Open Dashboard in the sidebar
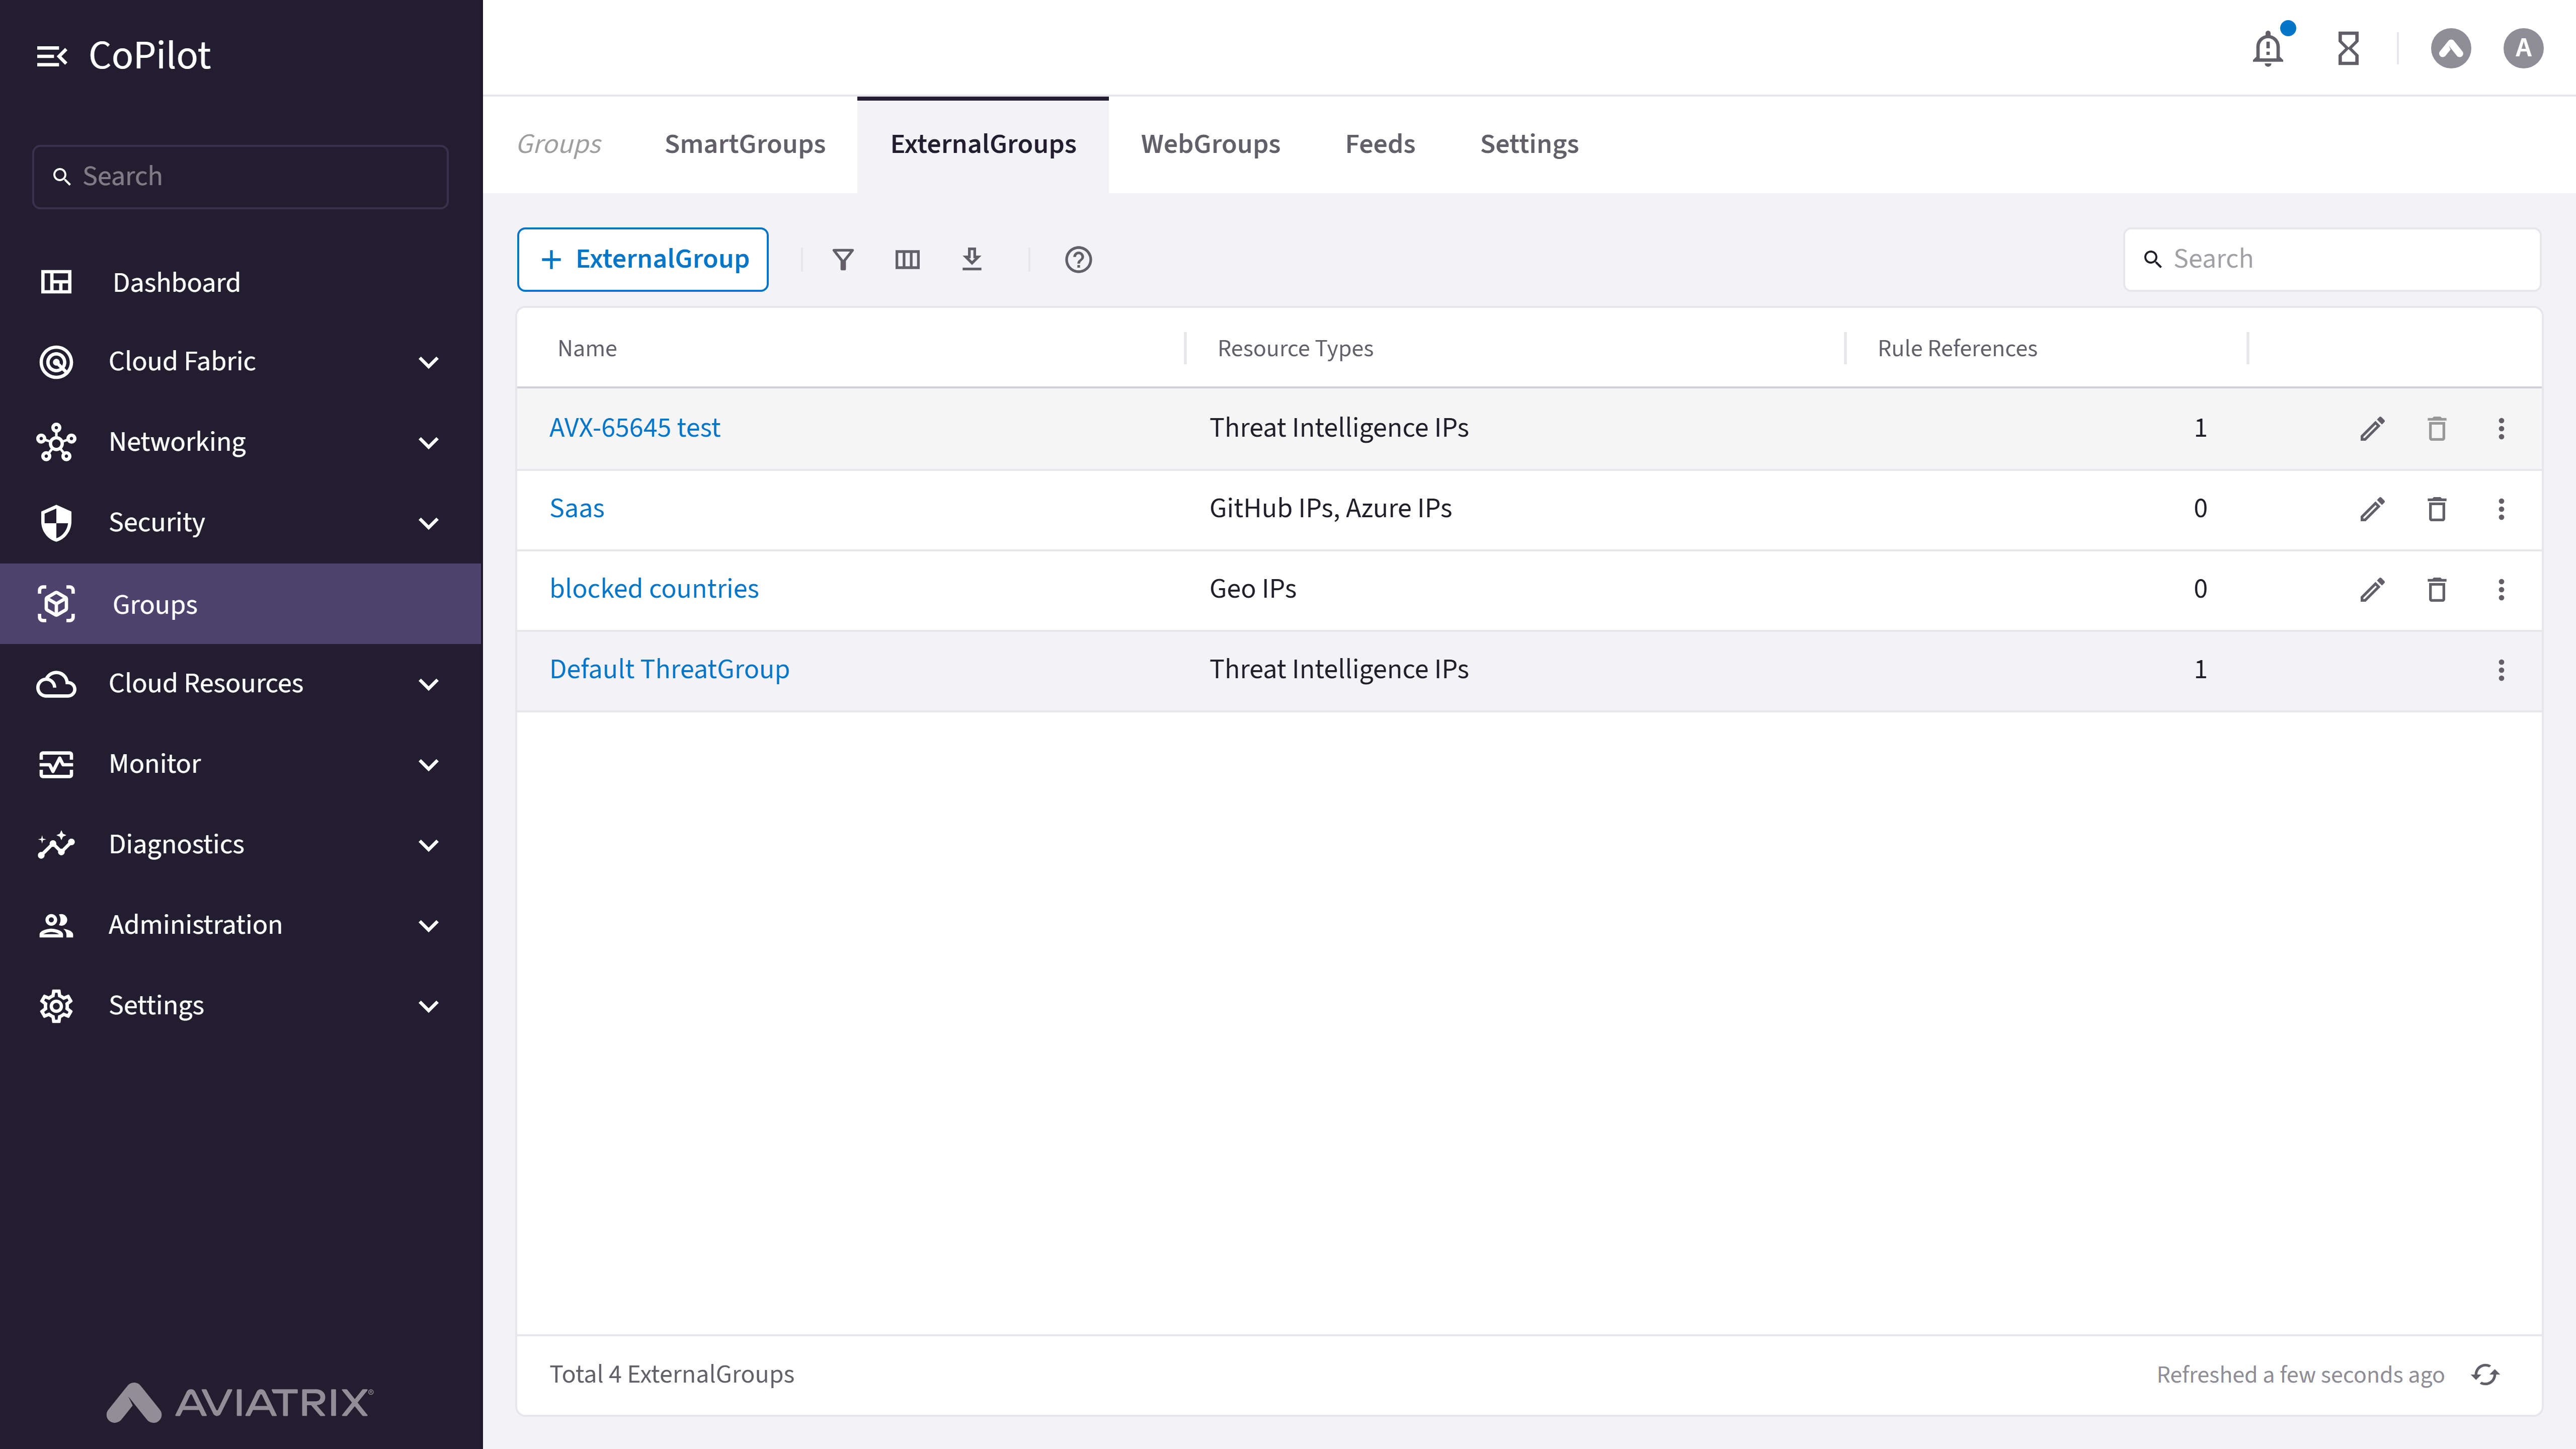 tap(240, 283)
